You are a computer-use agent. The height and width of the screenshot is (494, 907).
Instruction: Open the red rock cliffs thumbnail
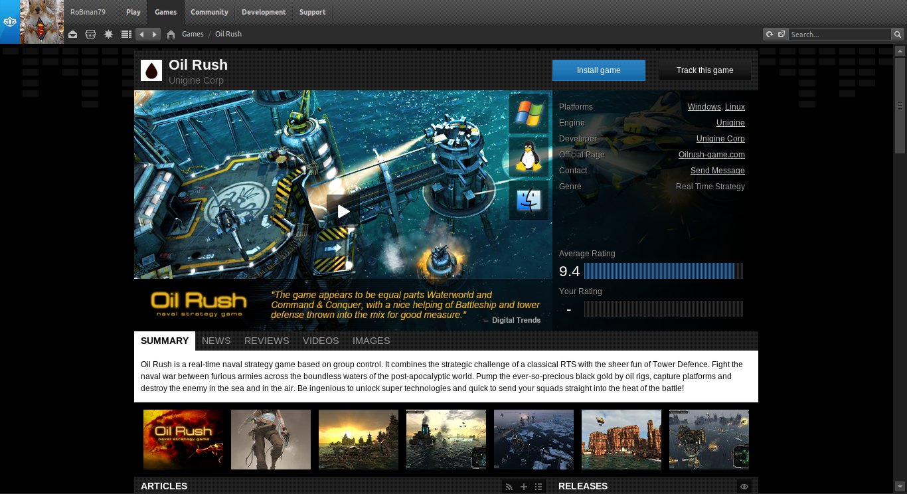click(621, 440)
